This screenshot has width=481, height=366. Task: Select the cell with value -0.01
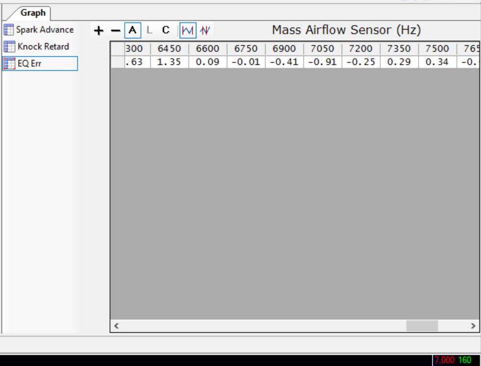coord(246,62)
